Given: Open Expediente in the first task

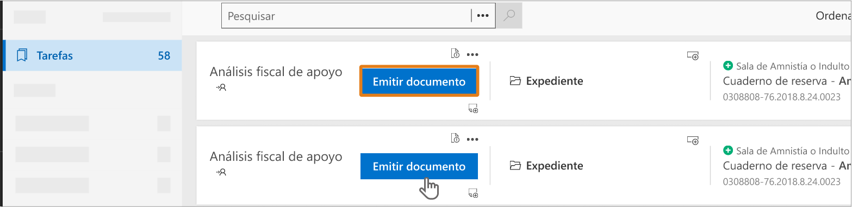Looking at the screenshot, I should [x=546, y=81].
